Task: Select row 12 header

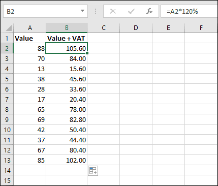Action: tap(7, 150)
